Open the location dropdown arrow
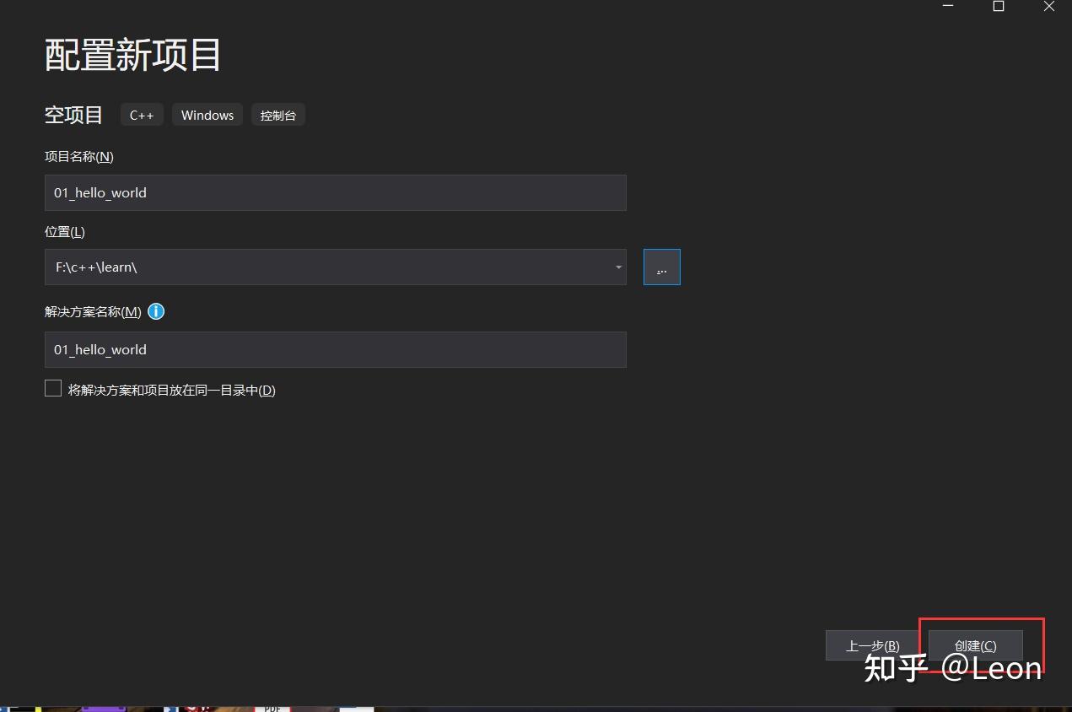The image size is (1072, 712). (618, 267)
